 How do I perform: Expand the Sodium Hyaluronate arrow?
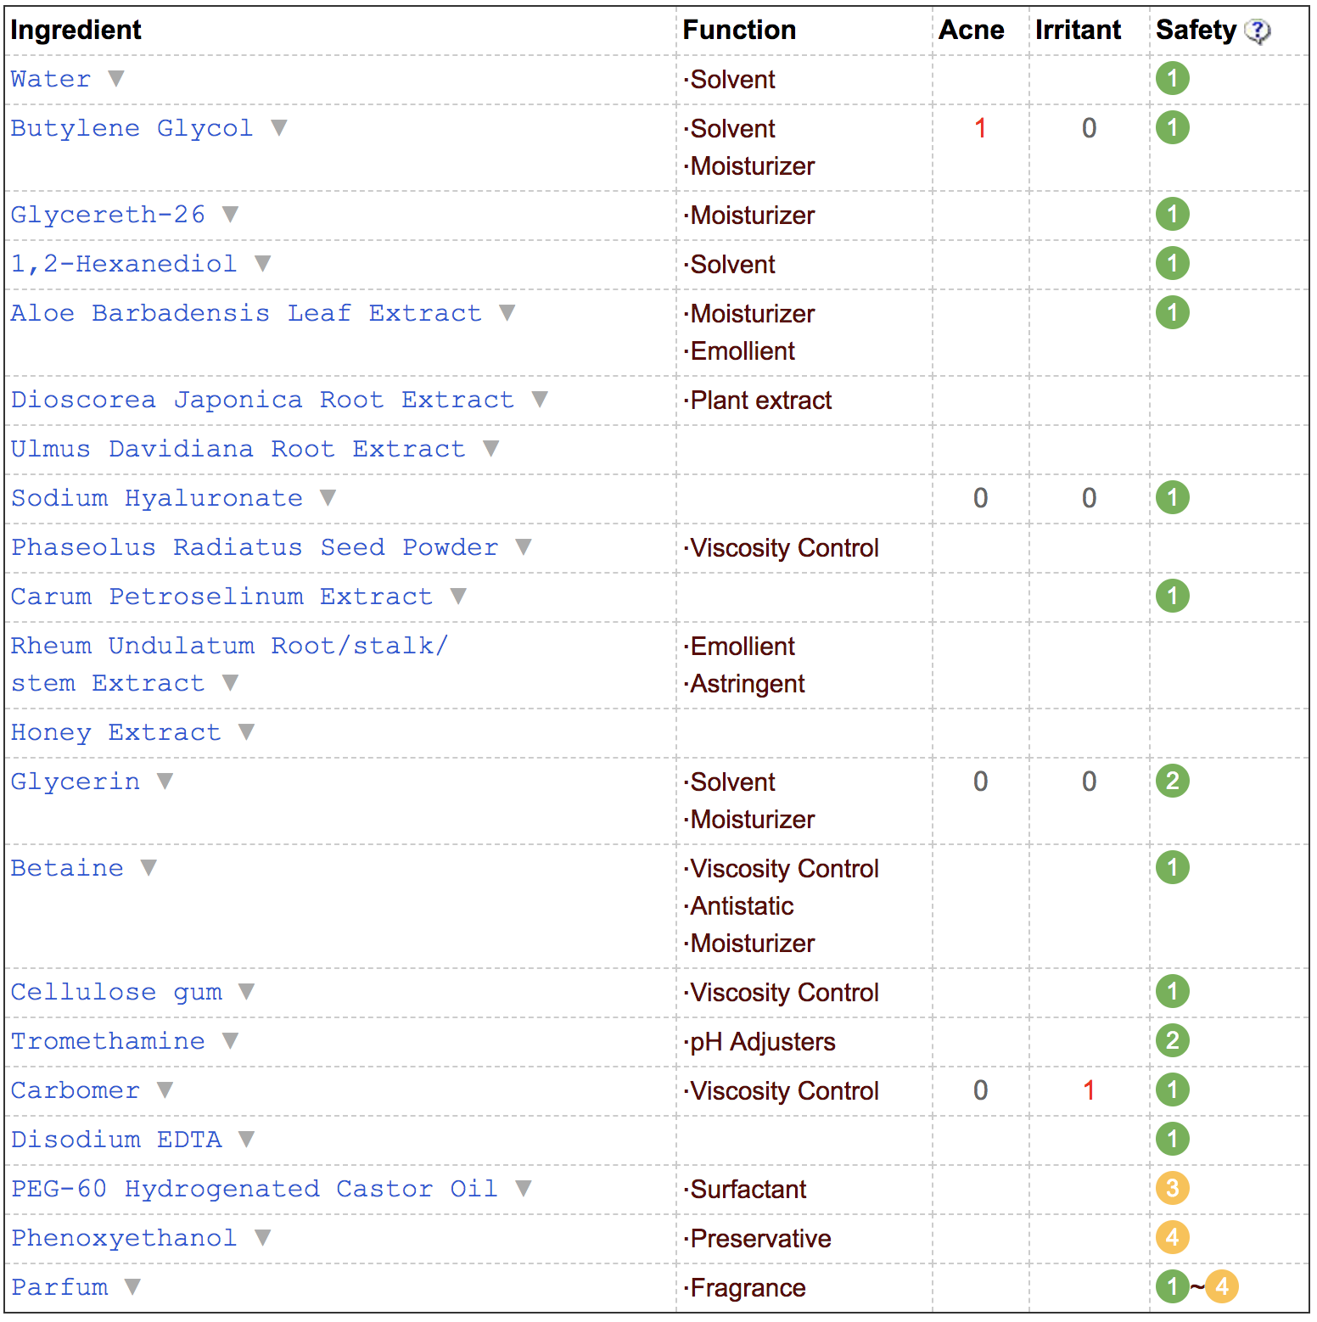(x=328, y=497)
